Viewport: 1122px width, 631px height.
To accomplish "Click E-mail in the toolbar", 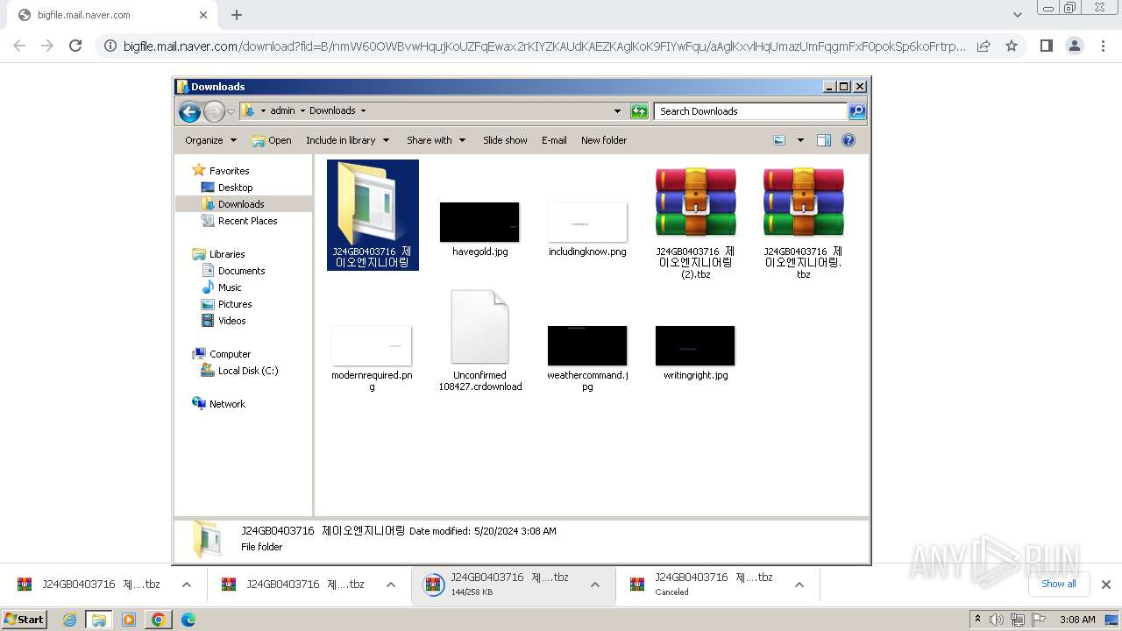I will 554,140.
